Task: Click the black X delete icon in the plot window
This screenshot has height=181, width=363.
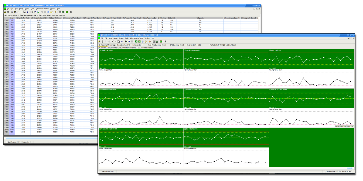Action: click(x=113, y=42)
